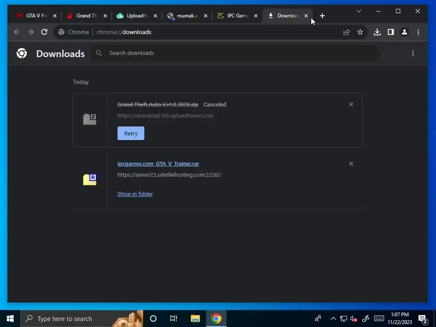
Task: Click the canceled zip file icon
Action: point(89,119)
